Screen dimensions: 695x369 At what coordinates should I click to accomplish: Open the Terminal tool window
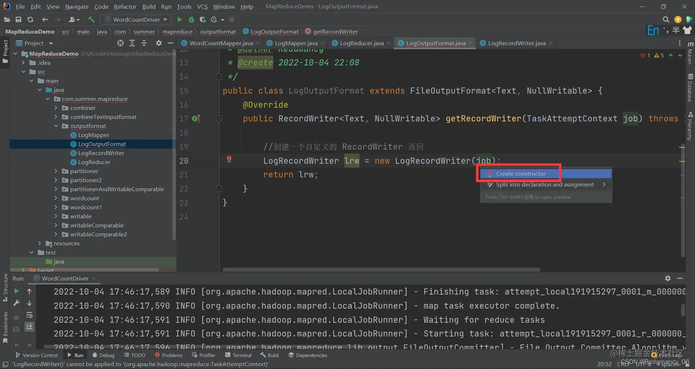tap(238, 355)
